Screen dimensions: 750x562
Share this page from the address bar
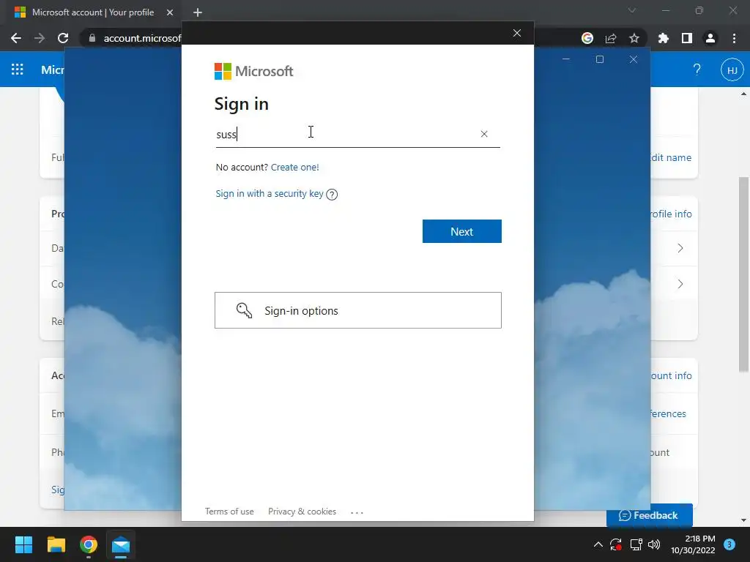611,38
